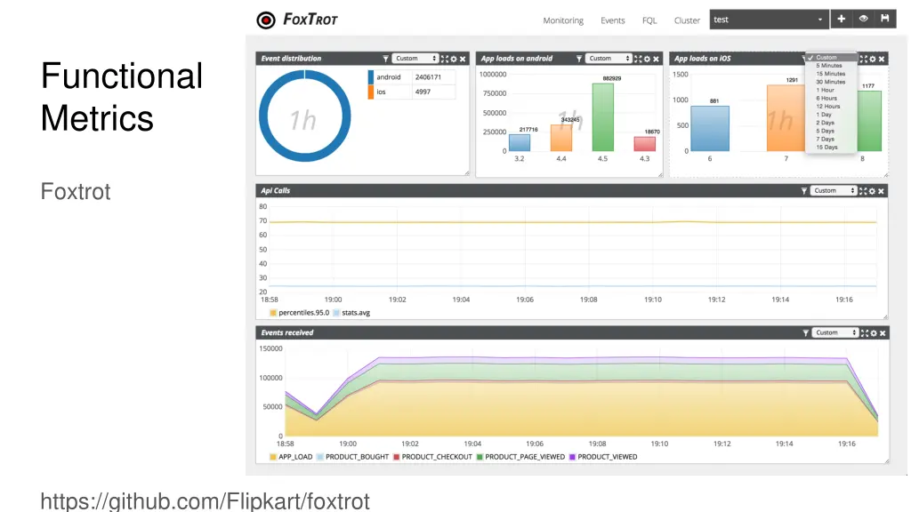Toggle PRODUCT_PAGE_VIEWED series in legend

tap(520, 457)
